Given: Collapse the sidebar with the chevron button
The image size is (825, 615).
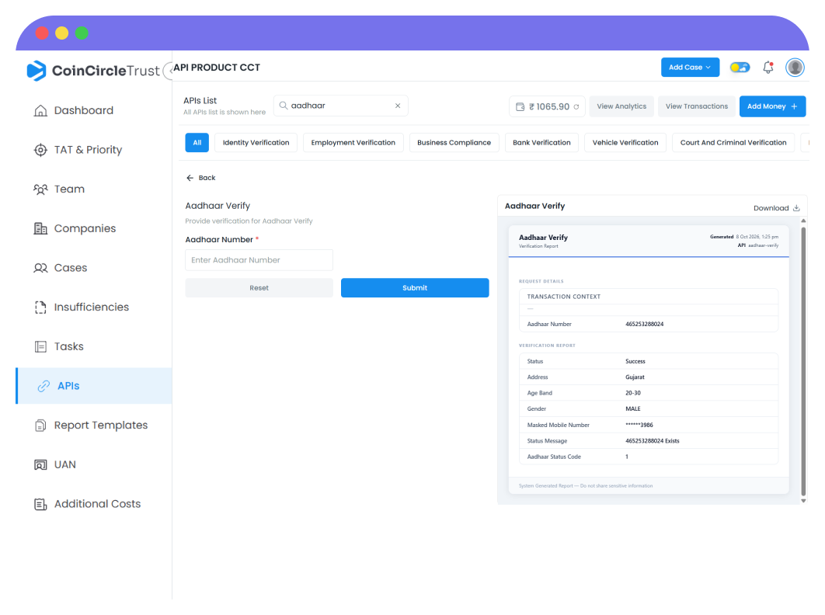Looking at the screenshot, I should coord(169,71).
